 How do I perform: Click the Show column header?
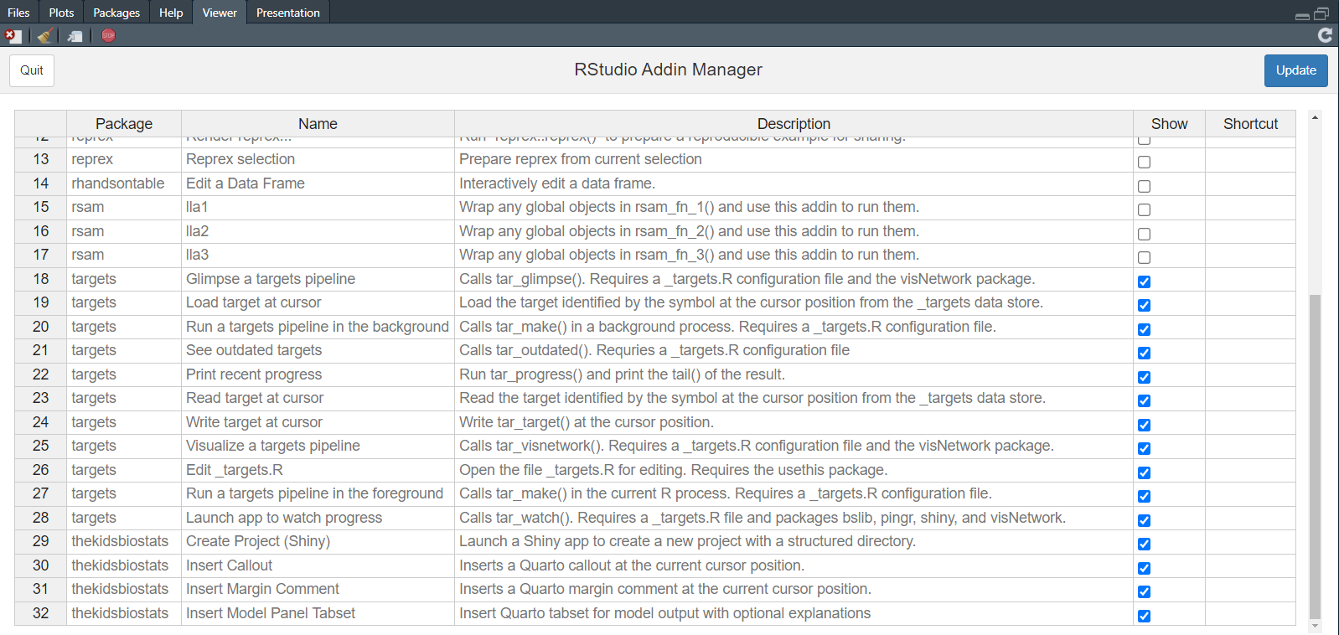pyautogui.click(x=1169, y=124)
